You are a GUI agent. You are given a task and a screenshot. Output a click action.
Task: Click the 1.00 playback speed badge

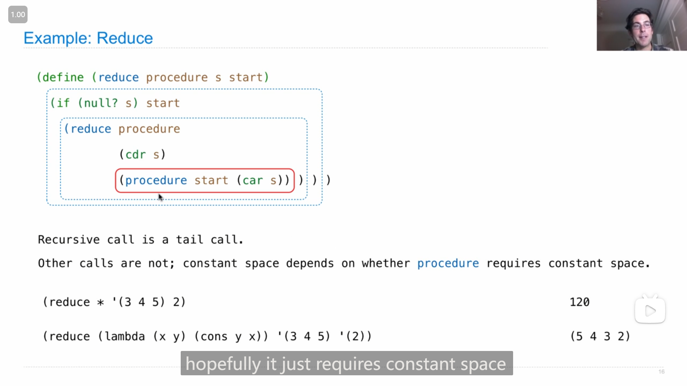coord(18,15)
